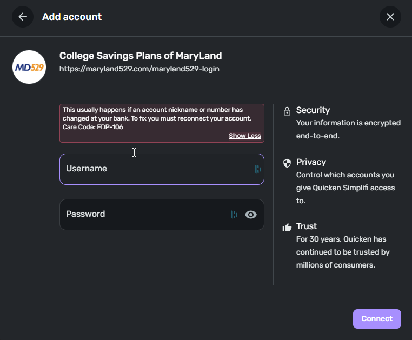412x340 pixels.
Task: Close the Add account dialog
Action: click(390, 17)
